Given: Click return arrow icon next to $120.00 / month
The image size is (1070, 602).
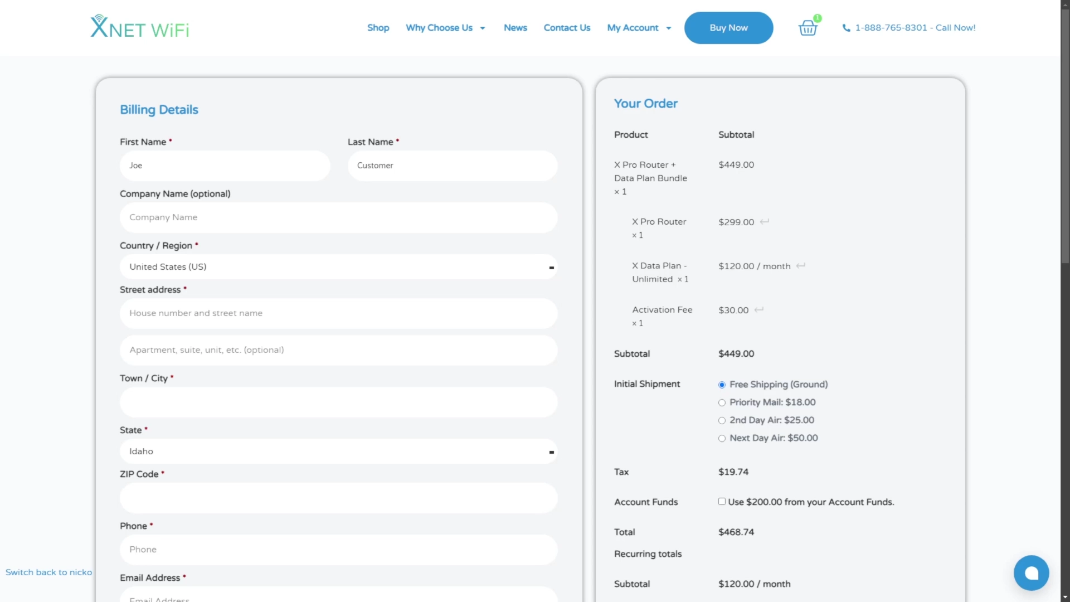Looking at the screenshot, I should [801, 265].
